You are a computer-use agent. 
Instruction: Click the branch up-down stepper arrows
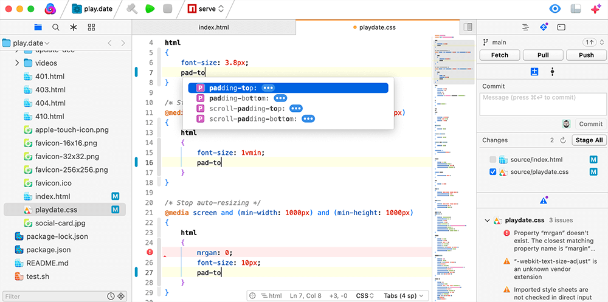602,43
